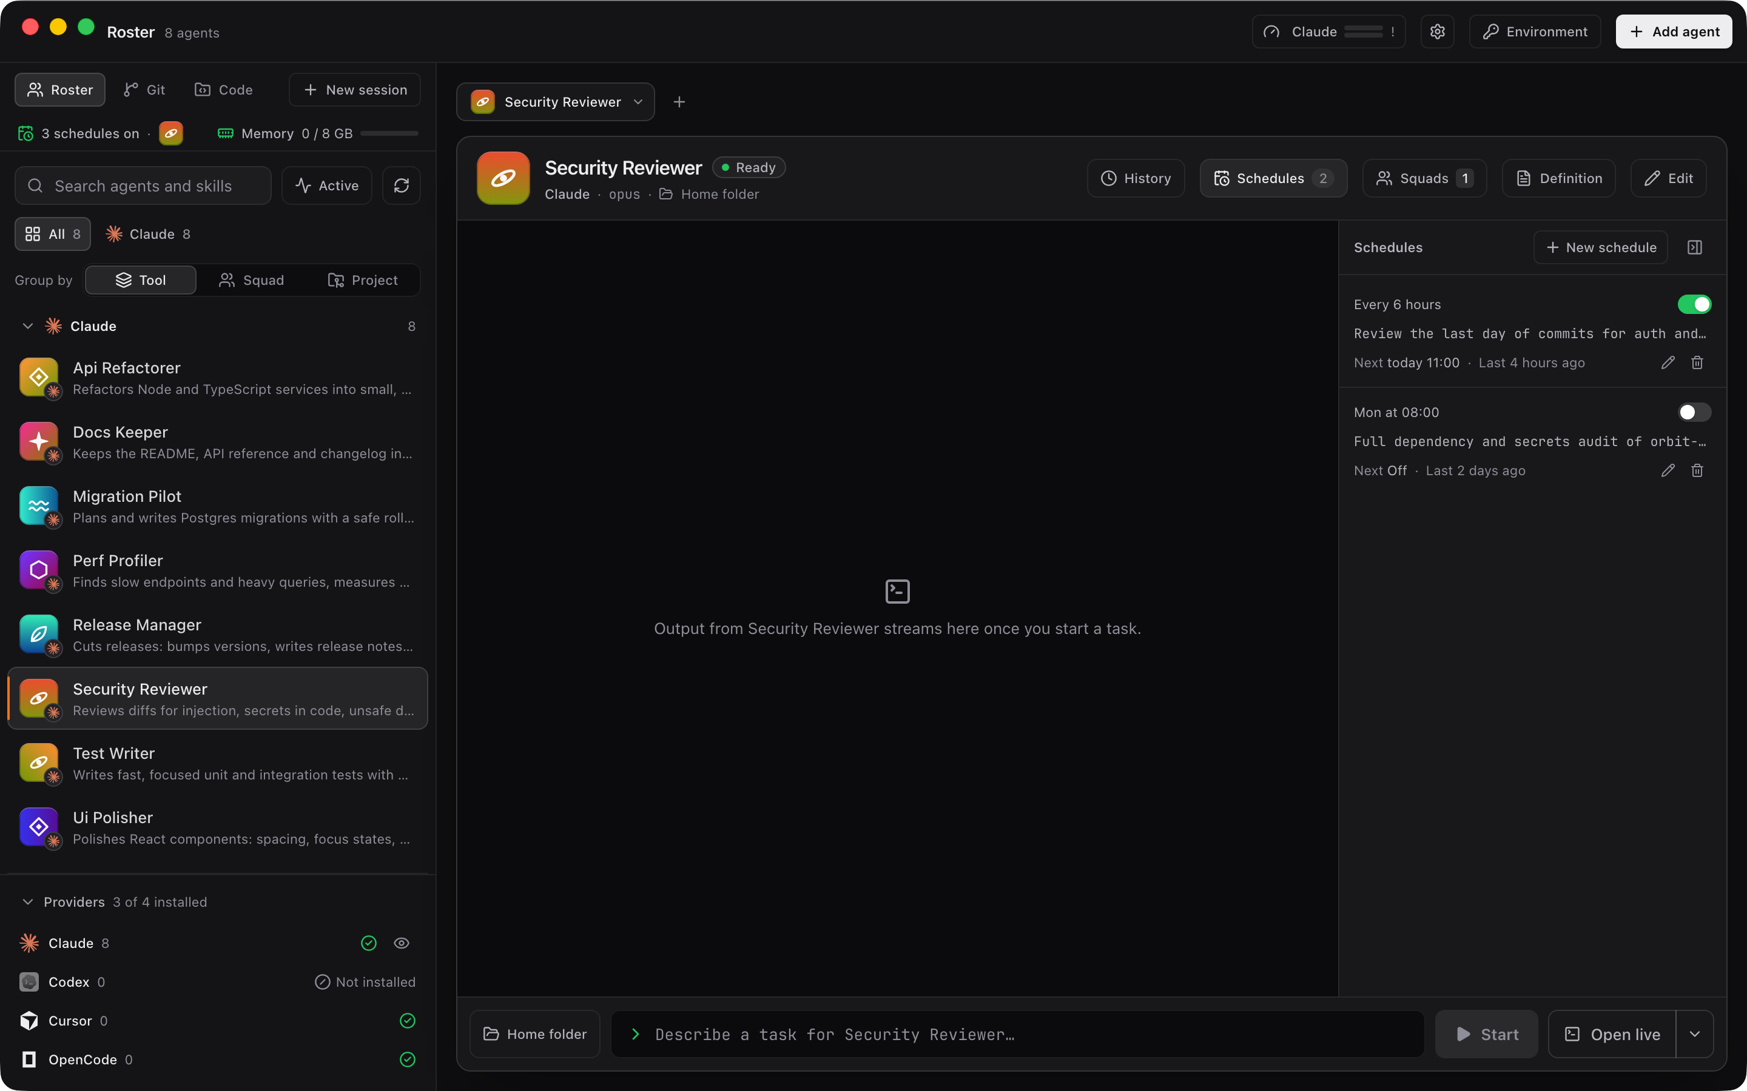Edit the 'Every 6 hours' schedule pencil

(x=1668, y=363)
